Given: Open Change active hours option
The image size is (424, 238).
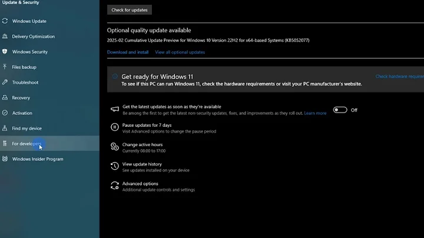Looking at the screenshot, I should (x=143, y=144).
